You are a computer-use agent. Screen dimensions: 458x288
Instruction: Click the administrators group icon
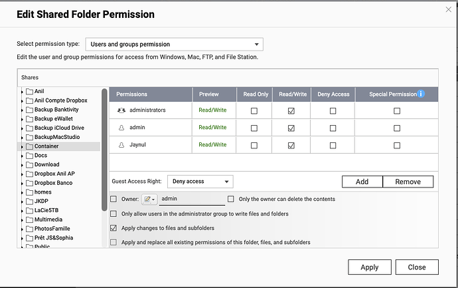tap(121, 110)
